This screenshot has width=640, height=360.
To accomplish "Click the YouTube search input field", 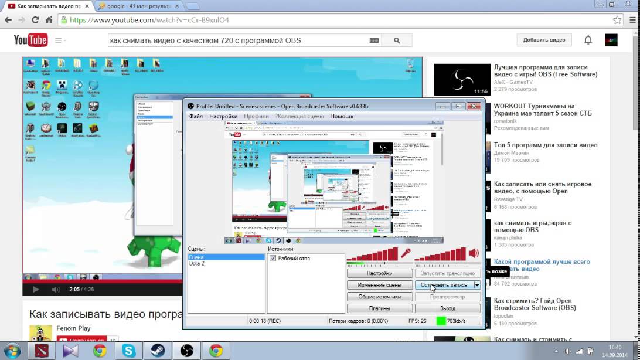I will 239,40.
